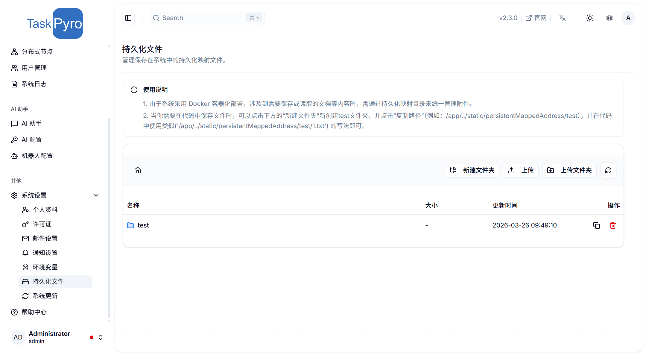Toggle light/dark theme with sun icon

pyautogui.click(x=589, y=18)
